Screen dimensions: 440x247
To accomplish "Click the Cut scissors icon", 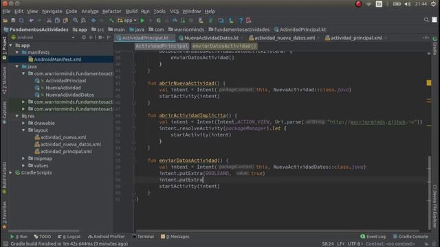I will click(x=49, y=21).
